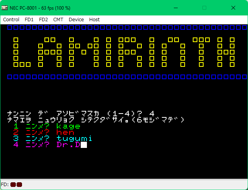This screenshot has width=248, height=190.
Task: Close the NEC PC-8001 emulator window
Action: tap(233, 8)
